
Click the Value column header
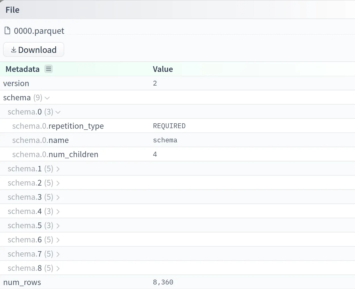tap(163, 69)
